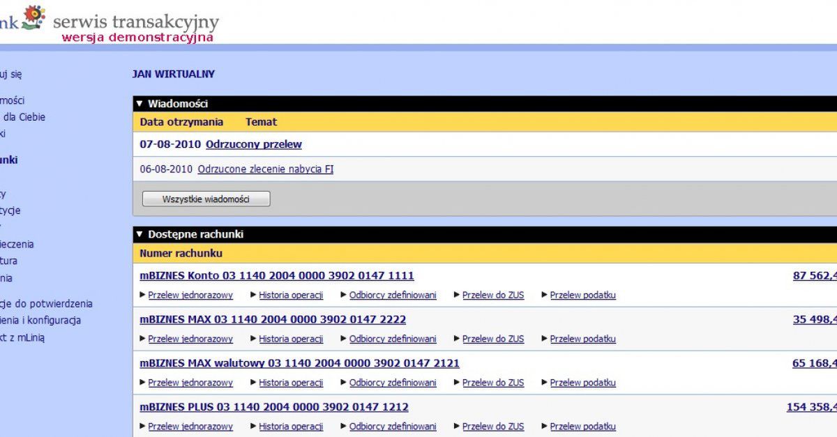Open mBIZNES Konto account ending 1111
This screenshot has height=437, width=837.
pyautogui.click(x=277, y=275)
